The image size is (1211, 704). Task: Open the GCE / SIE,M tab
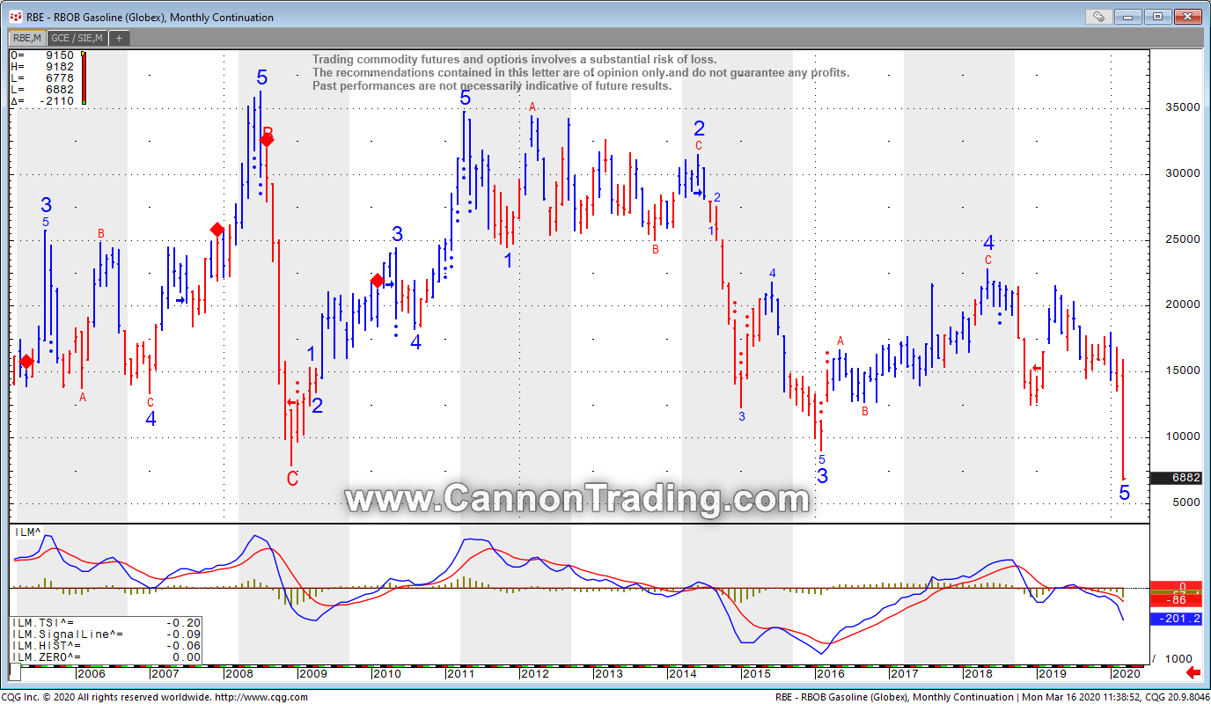tap(77, 38)
